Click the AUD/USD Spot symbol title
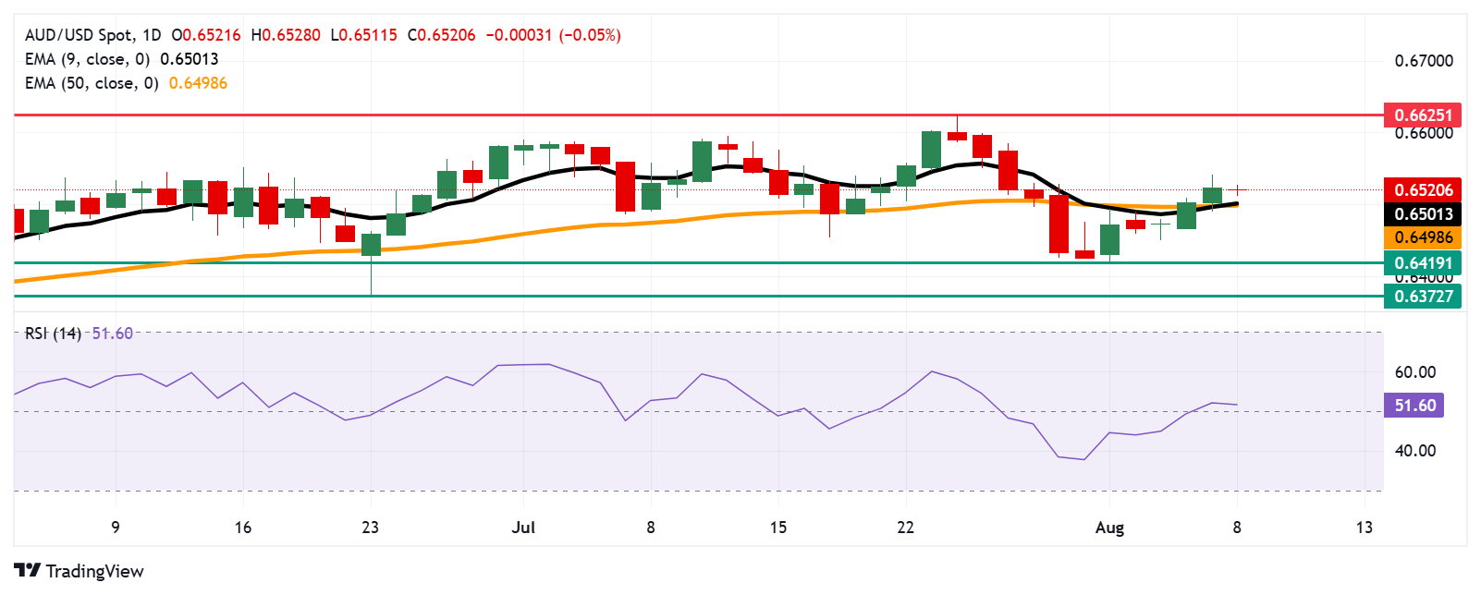The height and width of the screenshot is (595, 1481). (79, 35)
